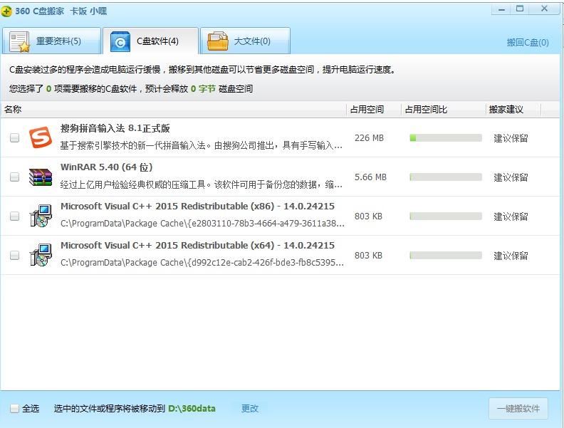Tick the checkbox for 搜狗拼音输入法 8.1正式版

(x=14, y=137)
